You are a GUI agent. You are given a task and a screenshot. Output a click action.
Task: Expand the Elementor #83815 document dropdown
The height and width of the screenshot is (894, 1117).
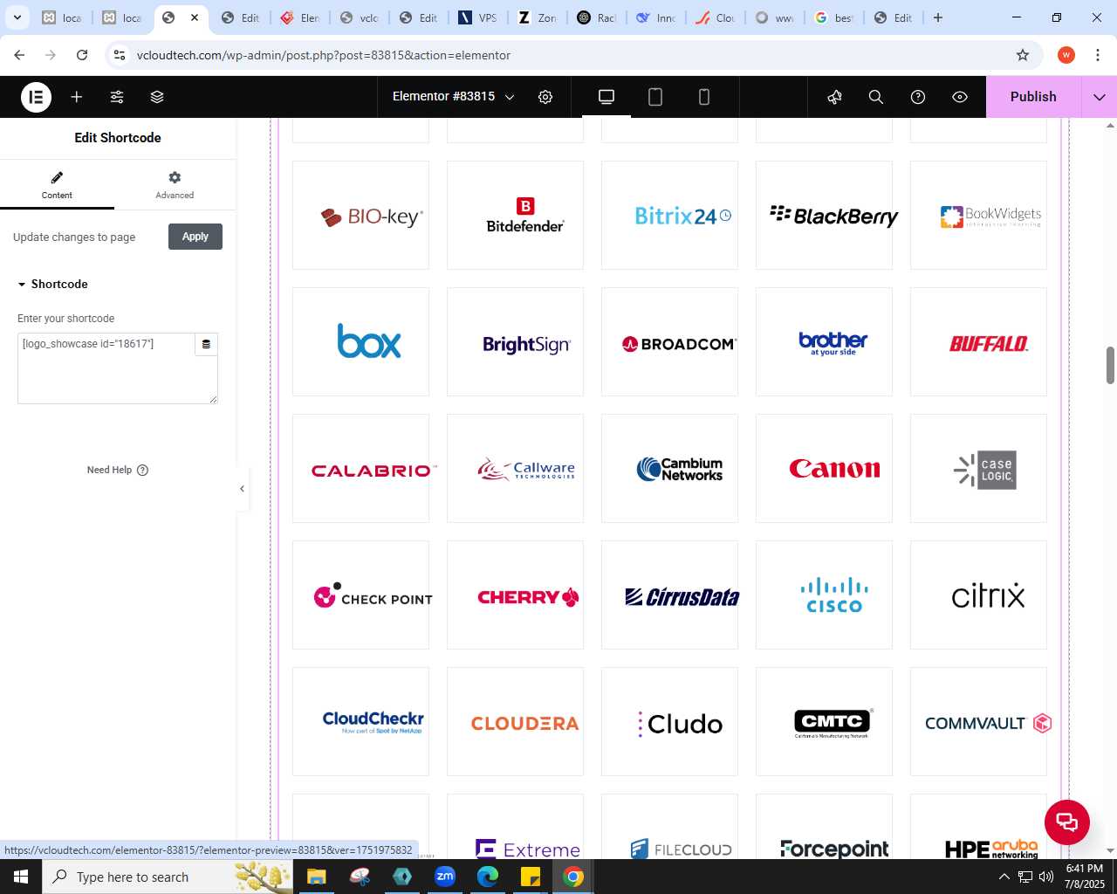pos(510,97)
